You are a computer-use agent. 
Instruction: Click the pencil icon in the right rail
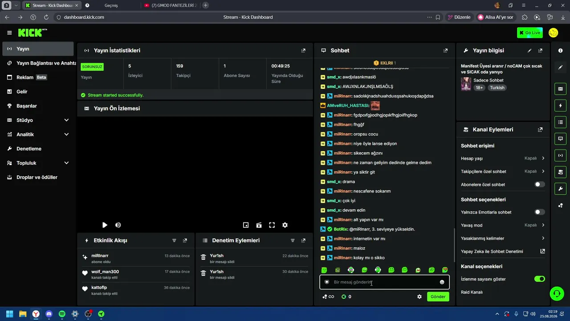point(560,67)
